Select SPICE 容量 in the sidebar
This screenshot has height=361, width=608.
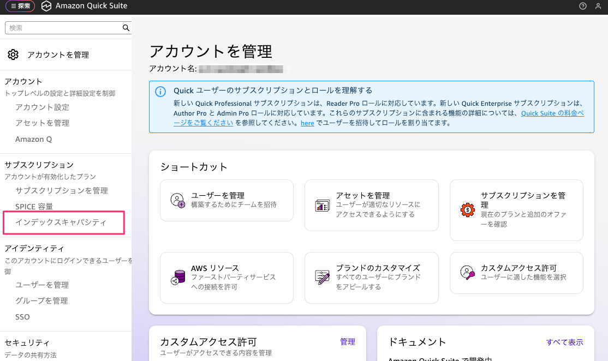34,207
